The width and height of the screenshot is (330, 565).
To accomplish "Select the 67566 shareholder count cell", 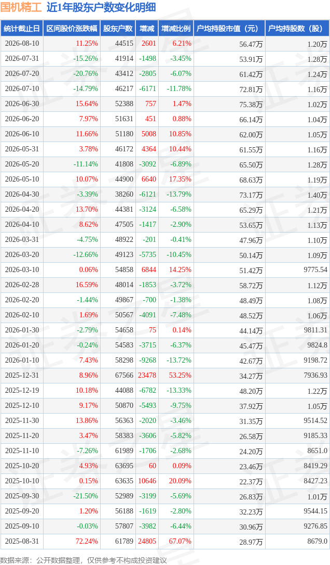I will click(x=124, y=375).
